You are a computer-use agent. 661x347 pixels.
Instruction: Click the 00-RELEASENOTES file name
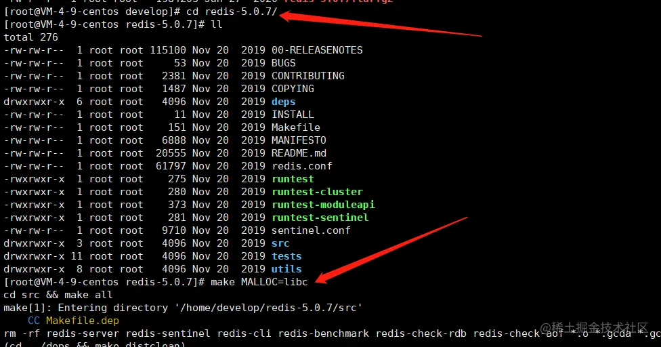pos(317,50)
